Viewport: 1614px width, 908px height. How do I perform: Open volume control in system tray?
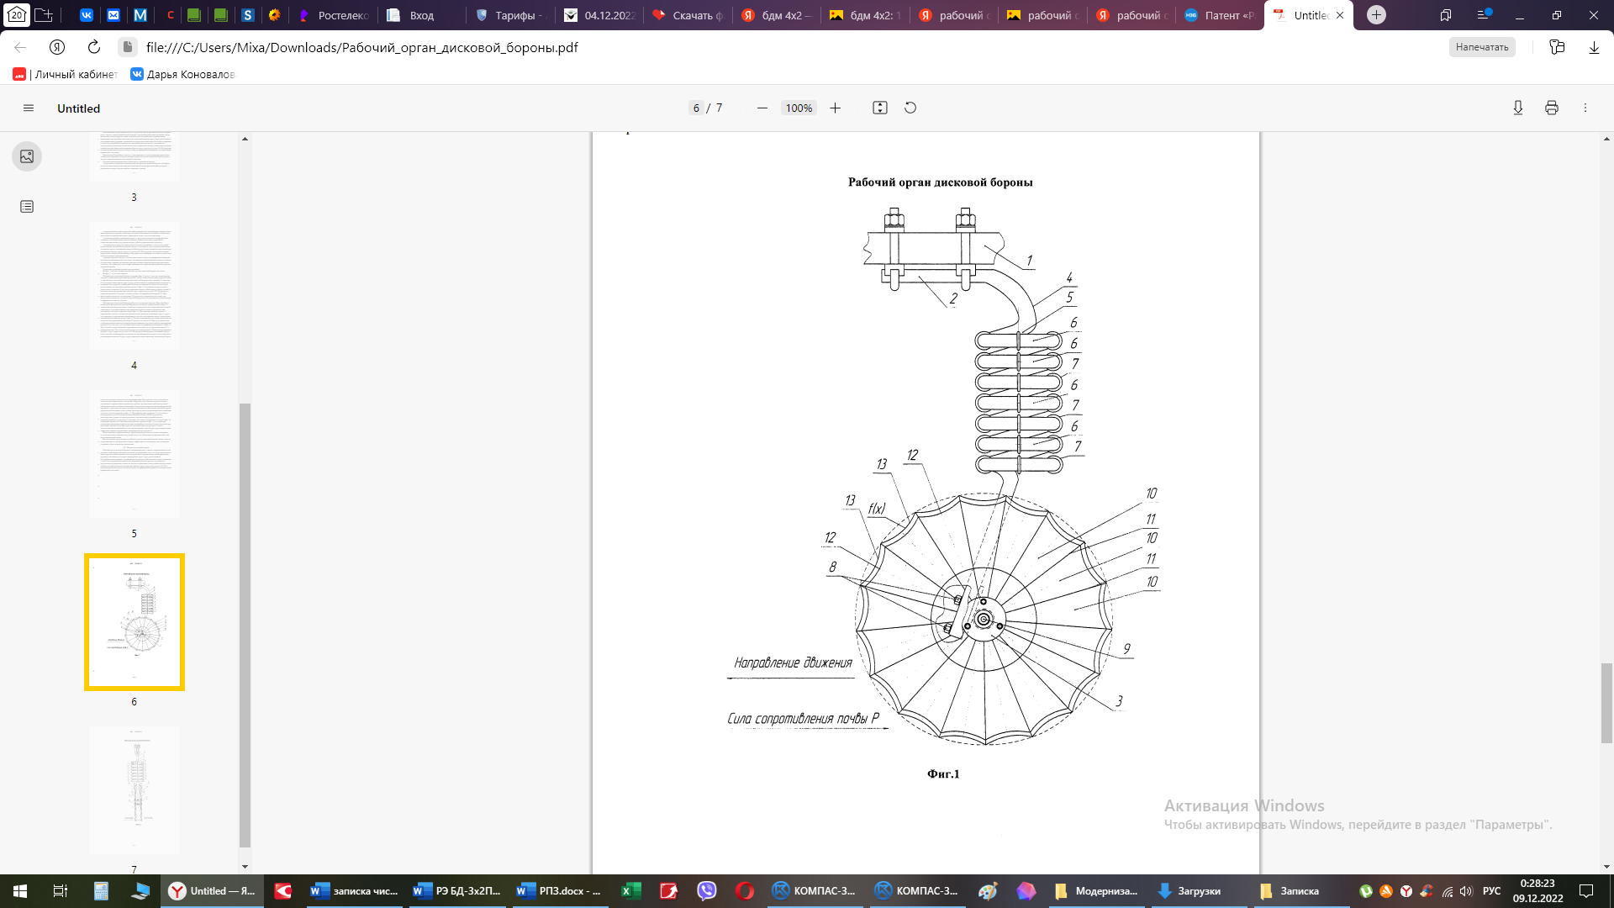click(1467, 891)
